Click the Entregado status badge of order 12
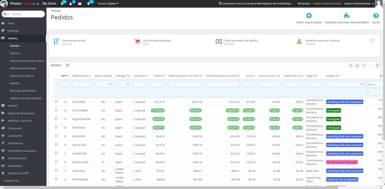Screen dimensions: 385x189 pyautogui.click(x=333, y=110)
